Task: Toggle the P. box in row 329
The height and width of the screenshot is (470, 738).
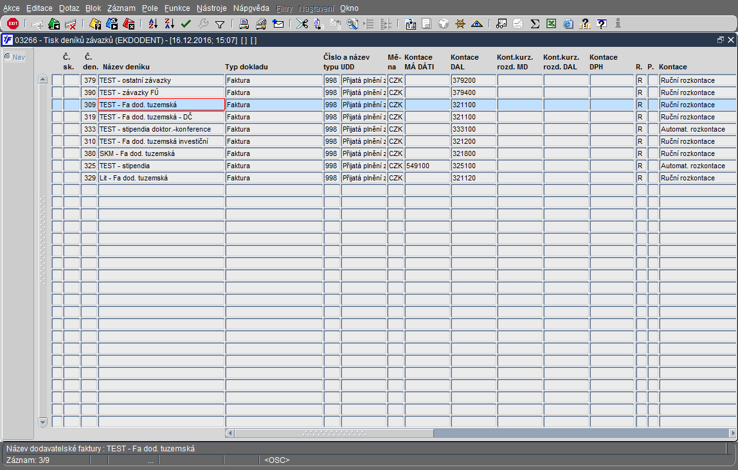Action: (652, 178)
